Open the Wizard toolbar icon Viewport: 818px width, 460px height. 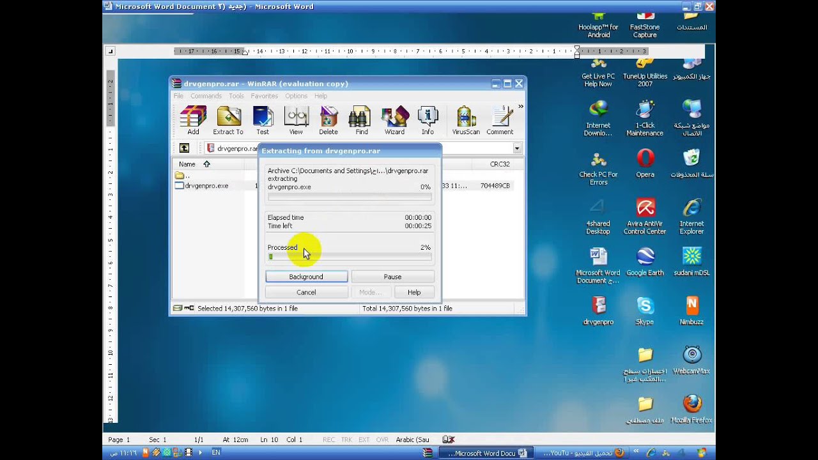394,120
